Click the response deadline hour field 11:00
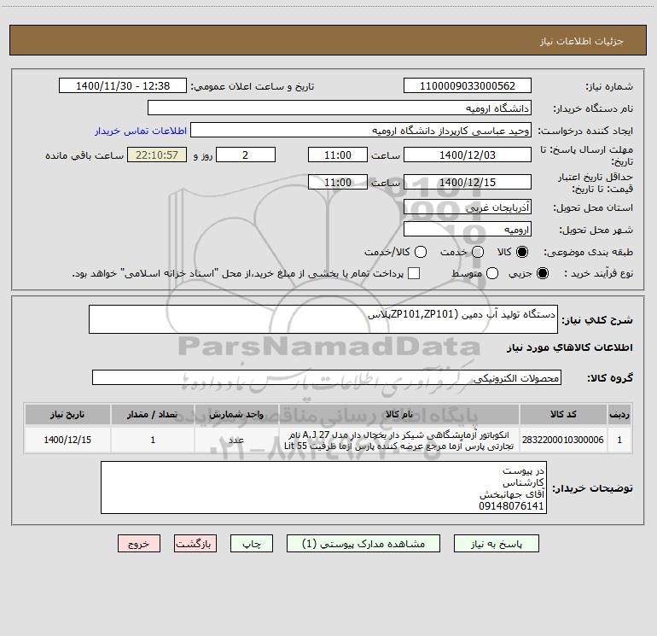 point(338,155)
